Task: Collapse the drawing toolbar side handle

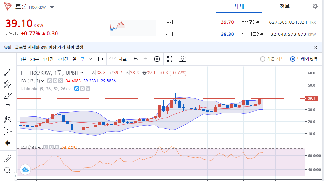Action: pyautogui.click(x=15, y=176)
